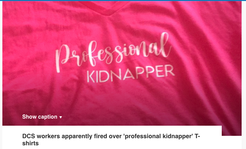The image size is (246, 149).
Task: Click the tall cursive "l" ending Professional
Action: pos(165,45)
